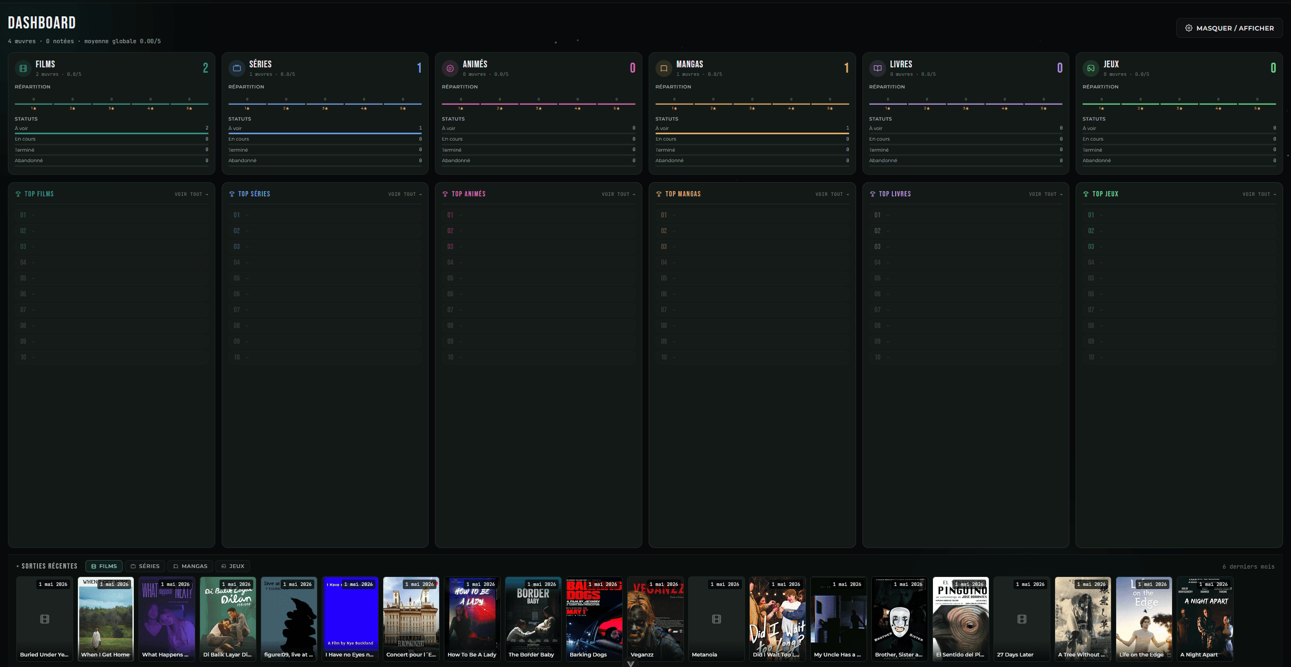
Task: Switch to Jeux tab in Sorties récentes
Action: coord(233,566)
